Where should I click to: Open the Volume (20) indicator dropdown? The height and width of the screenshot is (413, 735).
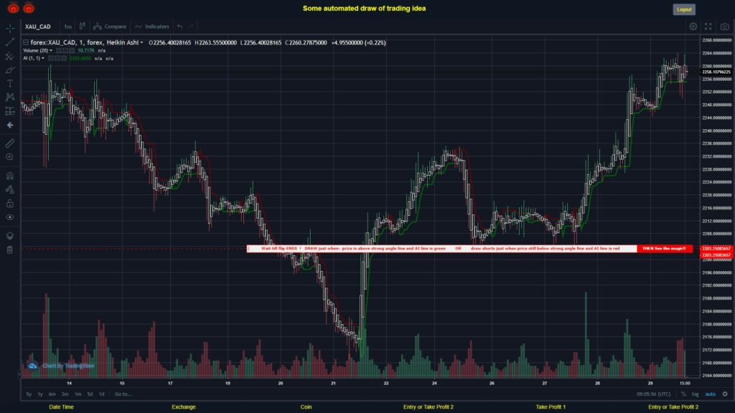click(51, 51)
